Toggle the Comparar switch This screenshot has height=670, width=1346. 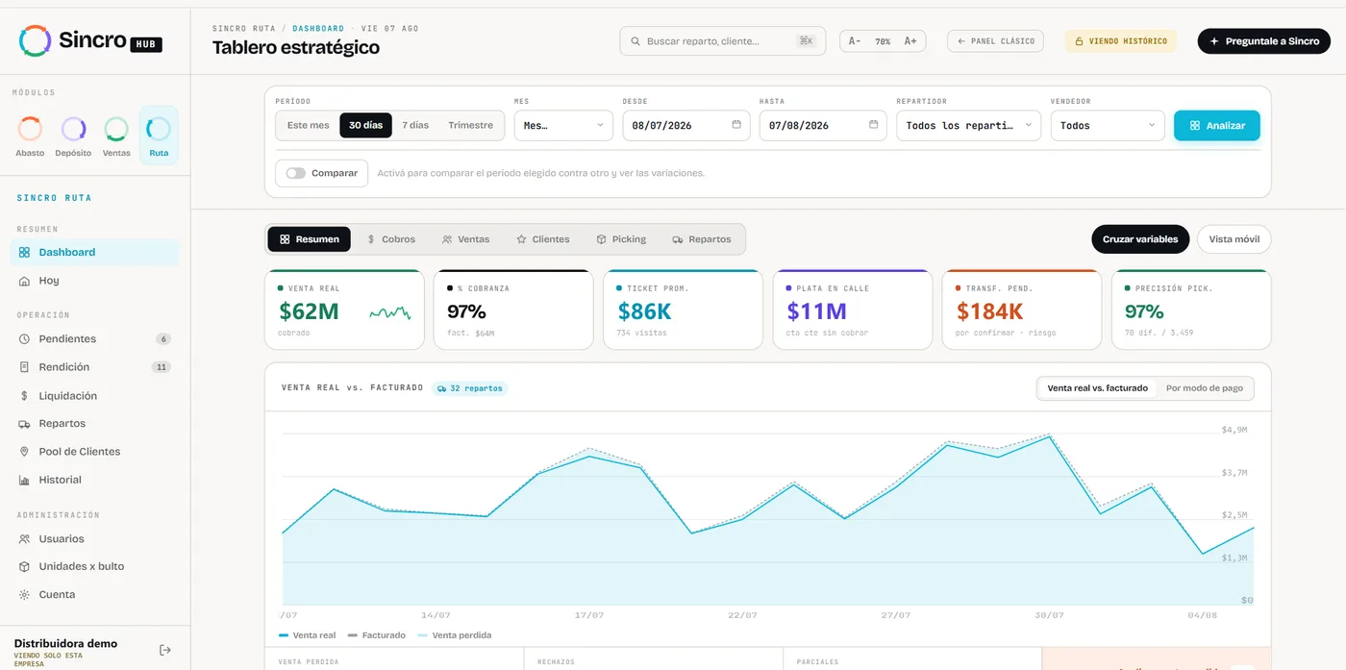coord(295,173)
